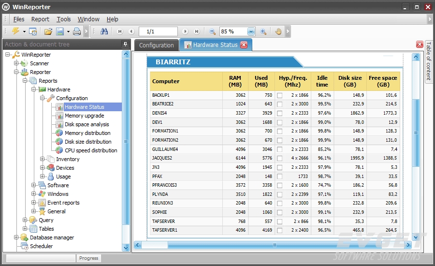Click the printer icon
Image resolution: width=435 pixels, height=266 pixels.
coord(77,31)
